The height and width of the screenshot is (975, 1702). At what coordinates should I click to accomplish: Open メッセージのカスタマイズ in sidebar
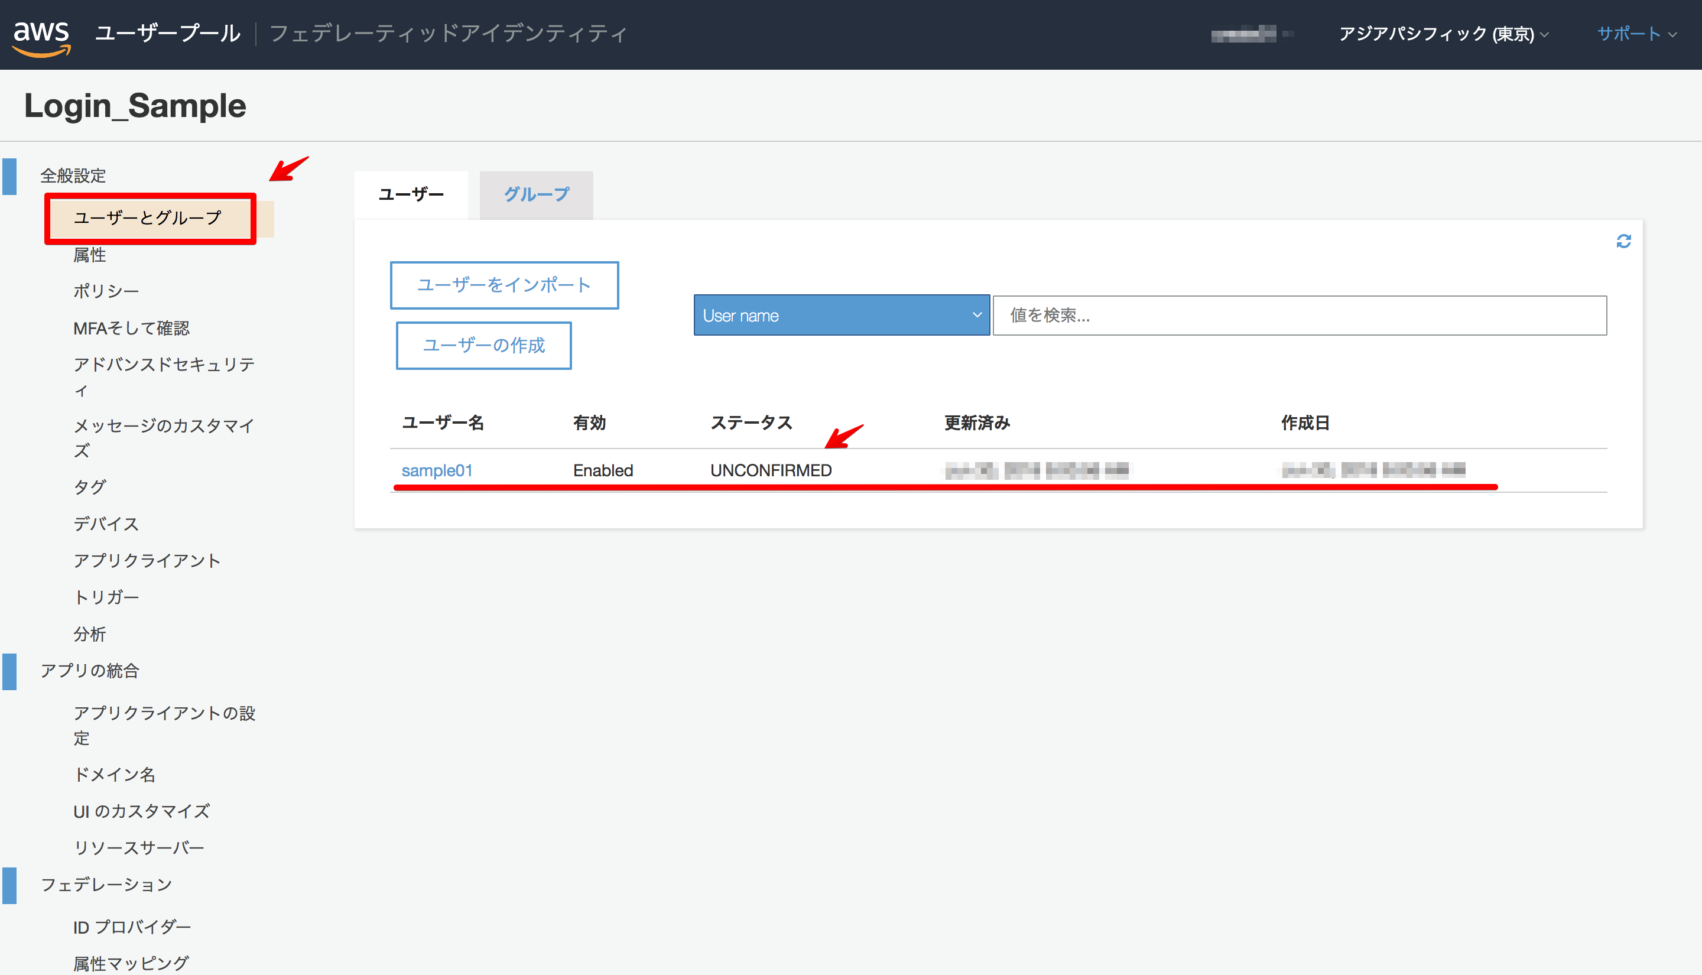164,438
